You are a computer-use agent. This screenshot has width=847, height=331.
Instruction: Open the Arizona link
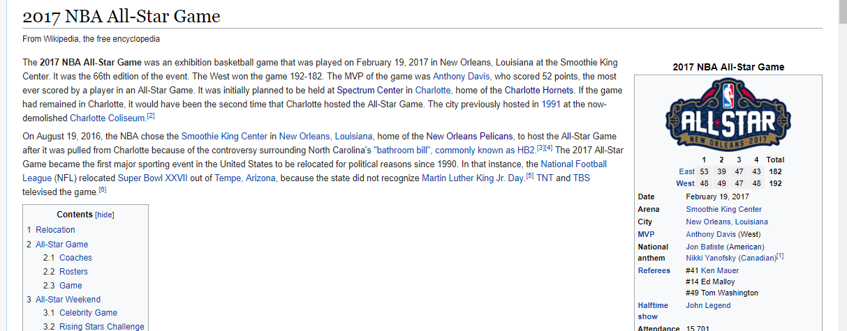[x=260, y=178]
